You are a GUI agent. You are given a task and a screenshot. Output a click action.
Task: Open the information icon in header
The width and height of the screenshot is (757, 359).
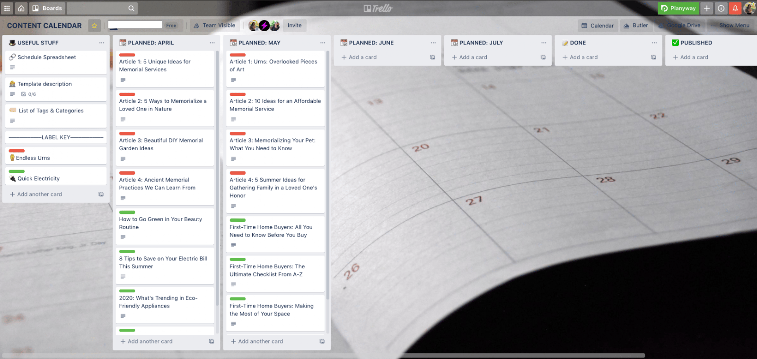(x=721, y=8)
